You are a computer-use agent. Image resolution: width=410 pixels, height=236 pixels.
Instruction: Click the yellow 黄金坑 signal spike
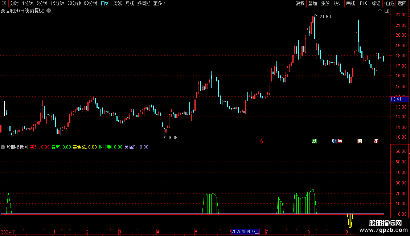click(x=350, y=221)
